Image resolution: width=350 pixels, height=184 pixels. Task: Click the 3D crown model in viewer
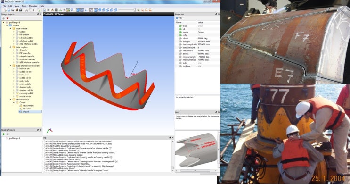coord(107,76)
